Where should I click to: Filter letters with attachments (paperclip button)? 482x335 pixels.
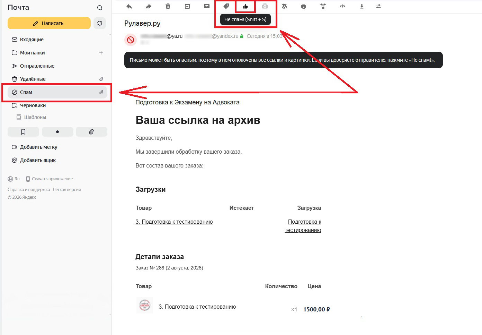pyautogui.click(x=91, y=132)
